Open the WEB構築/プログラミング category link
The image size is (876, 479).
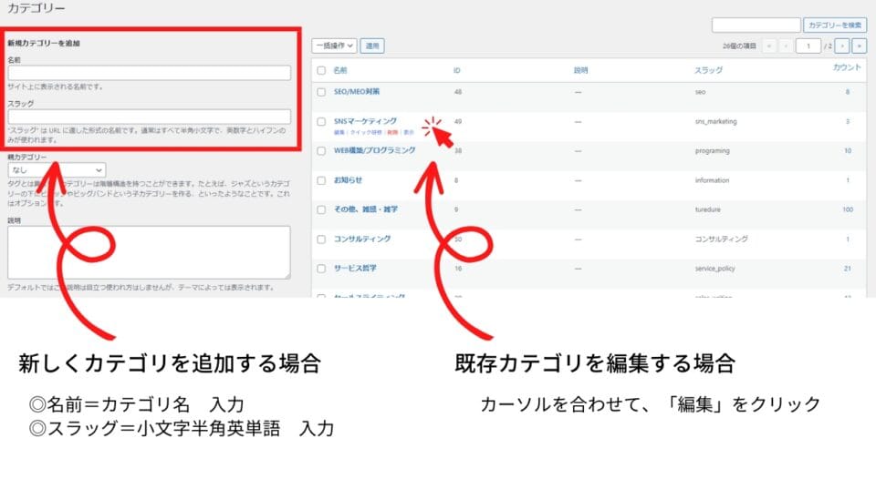click(375, 150)
